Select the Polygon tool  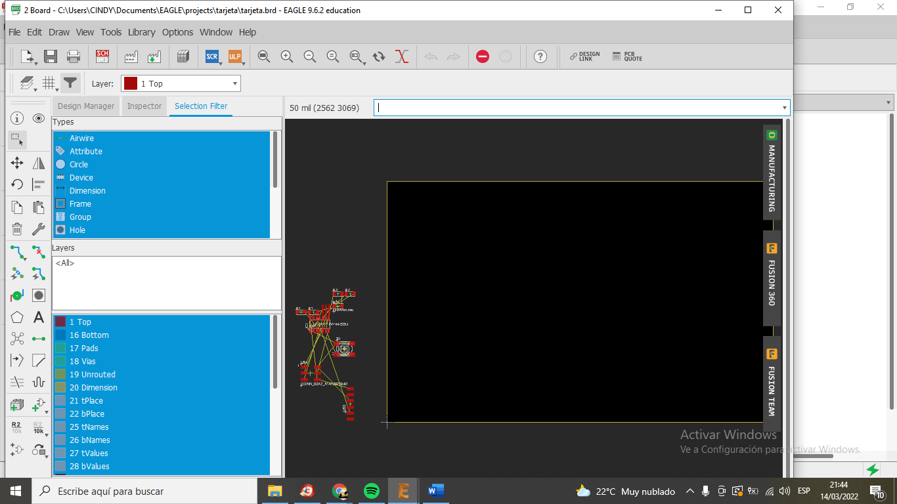coord(17,318)
